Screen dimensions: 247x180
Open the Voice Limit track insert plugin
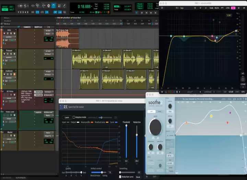(x=38, y=112)
